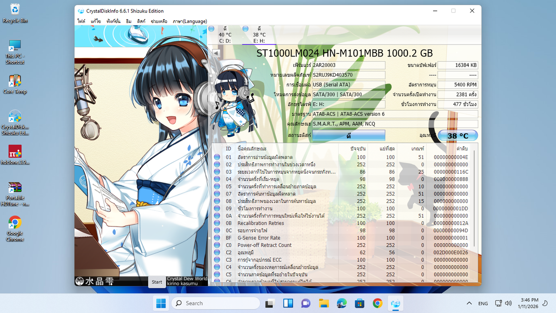Viewport: 556px width, 313px height.
Task: Click the C: D: drive health status icon
Action: [x=211, y=29]
